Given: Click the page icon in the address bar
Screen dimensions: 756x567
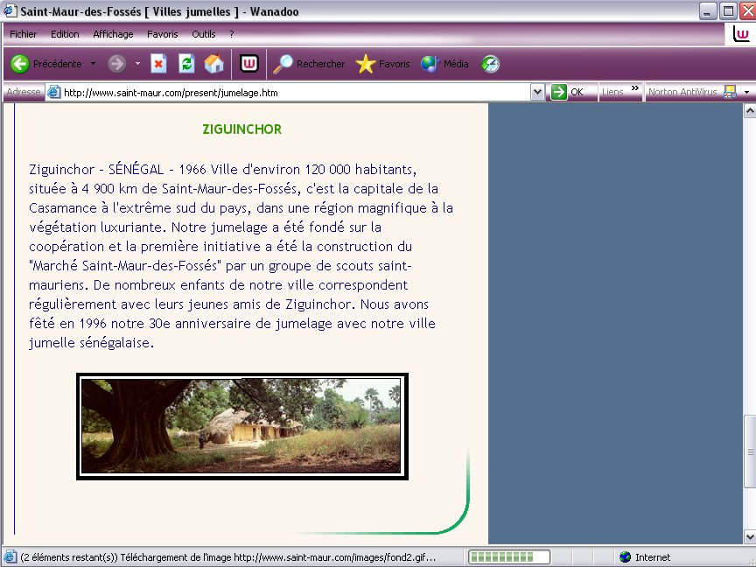Looking at the screenshot, I should point(53,92).
